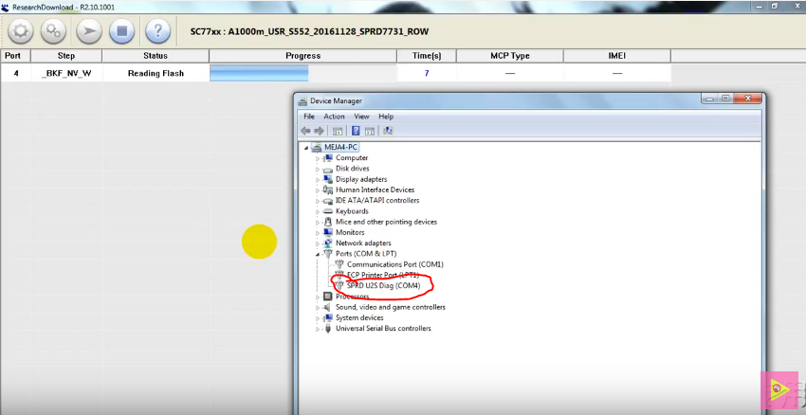The height and width of the screenshot is (415, 806).
Task: Click the Reading Flash status cell
Action: (156, 73)
